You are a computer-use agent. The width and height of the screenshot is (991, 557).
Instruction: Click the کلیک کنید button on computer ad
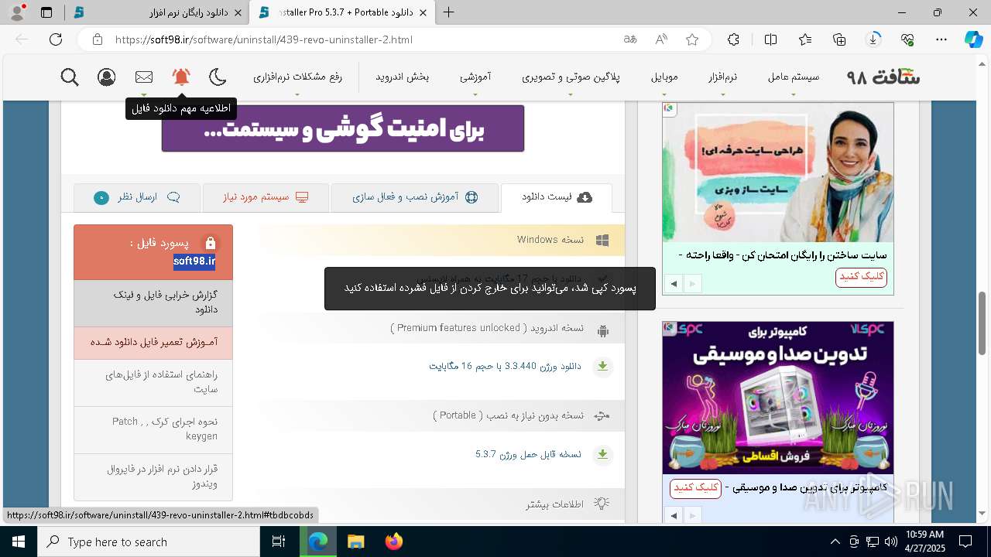pos(695,488)
